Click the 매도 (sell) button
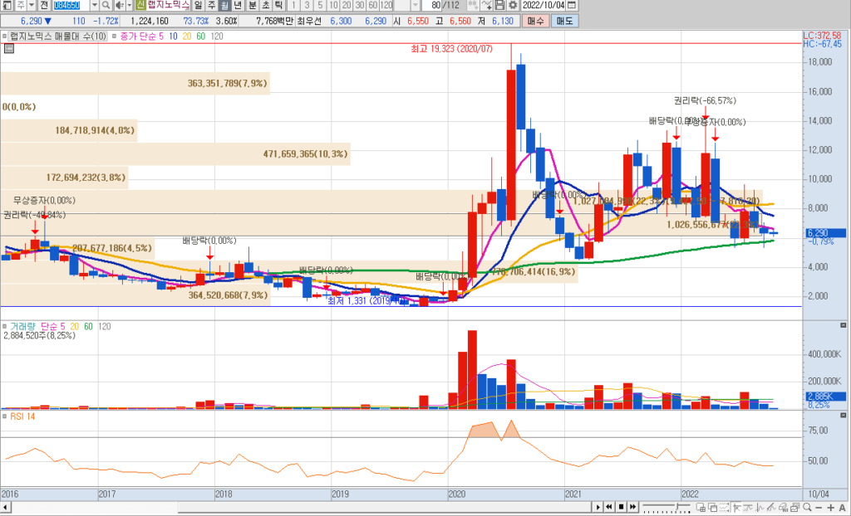Image resolution: width=851 pixels, height=516 pixels. [x=564, y=19]
